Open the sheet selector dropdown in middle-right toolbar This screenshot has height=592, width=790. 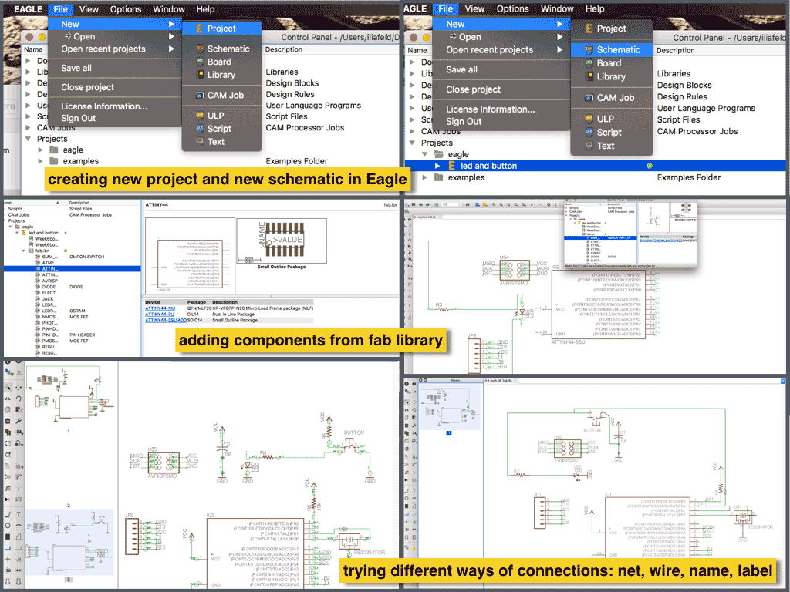tap(451, 204)
